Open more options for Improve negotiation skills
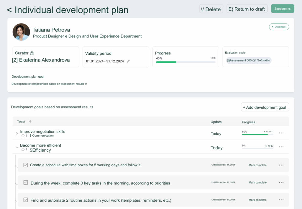The height and width of the screenshot is (209, 302). click(281, 133)
